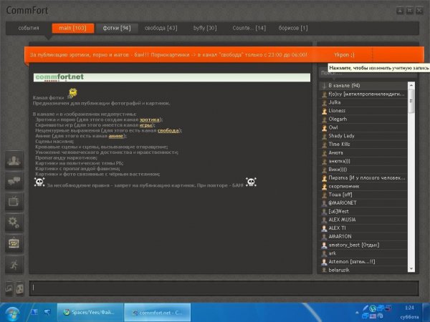Select user ark in the list
Viewport: 430px width, 322px height.
coord(364,253)
